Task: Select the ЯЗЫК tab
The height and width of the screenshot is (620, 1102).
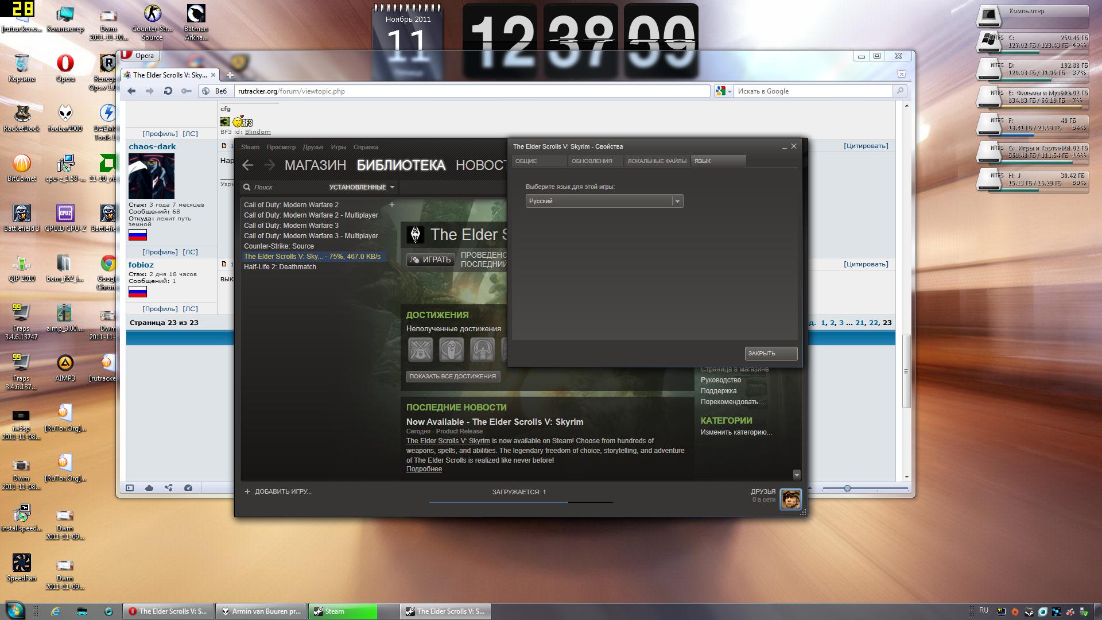Action: tap(719, 161)
